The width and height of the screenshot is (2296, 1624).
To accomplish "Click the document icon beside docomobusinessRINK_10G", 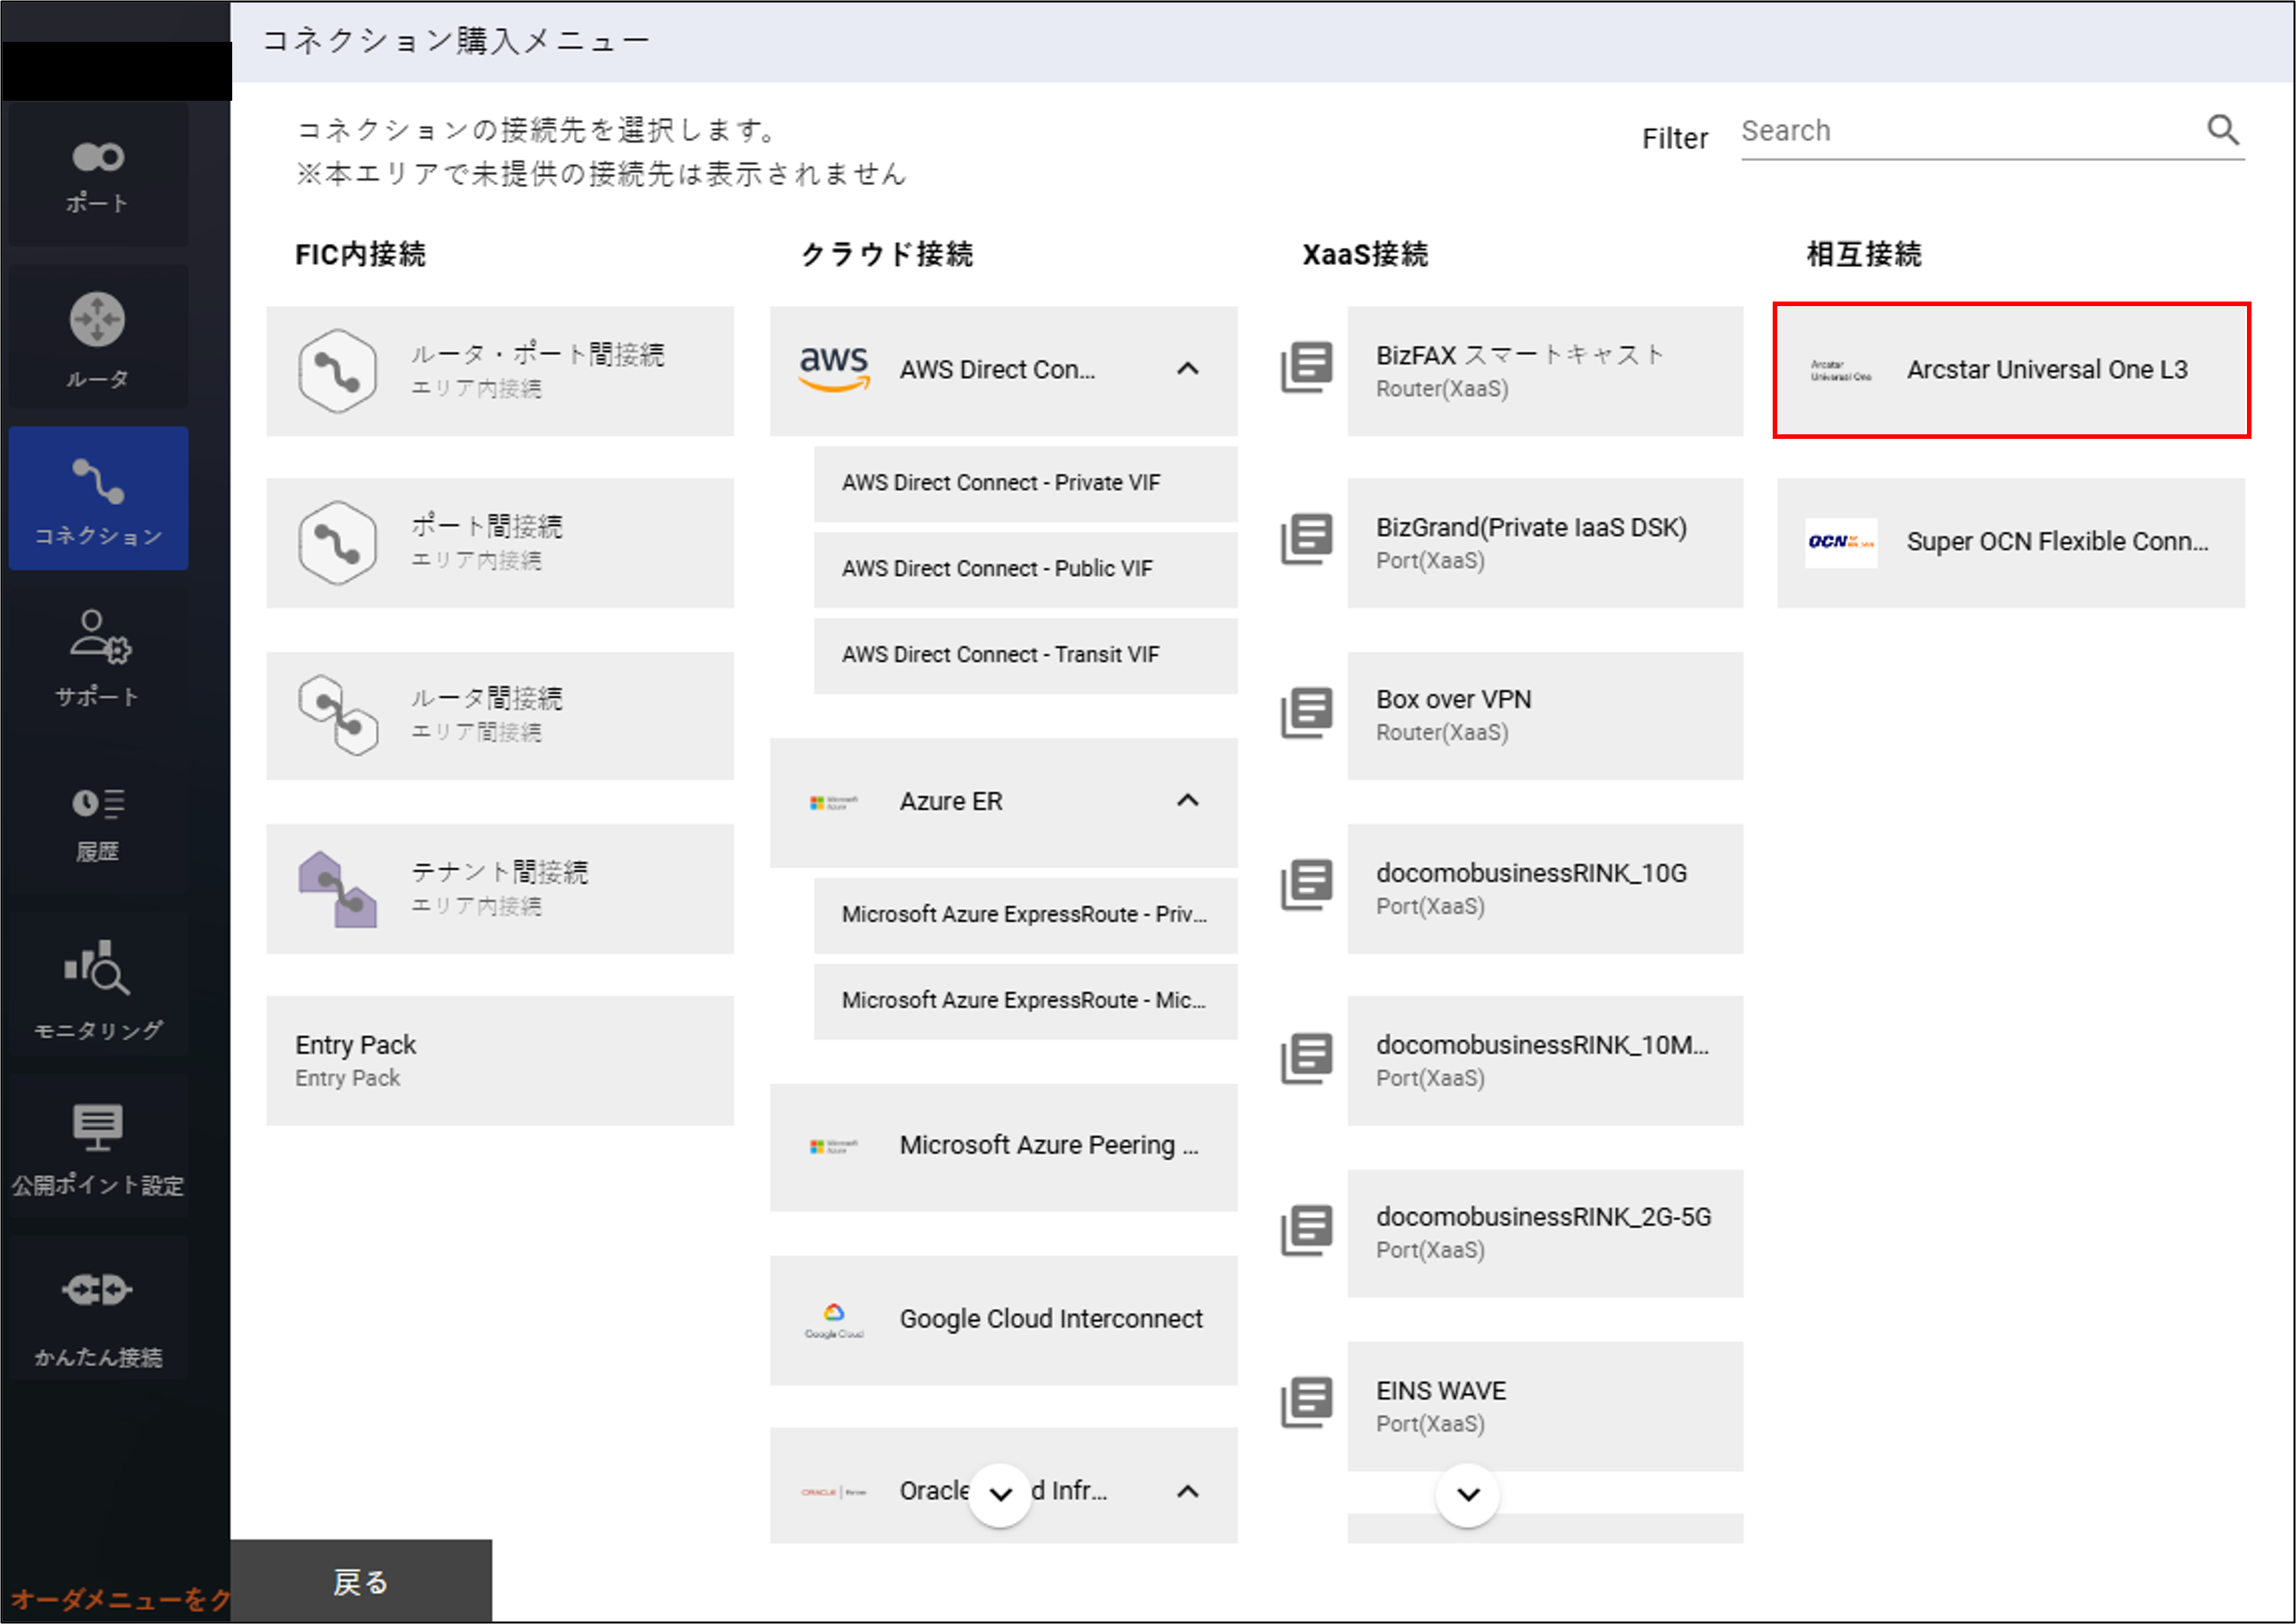I will tap(1307, 885).
